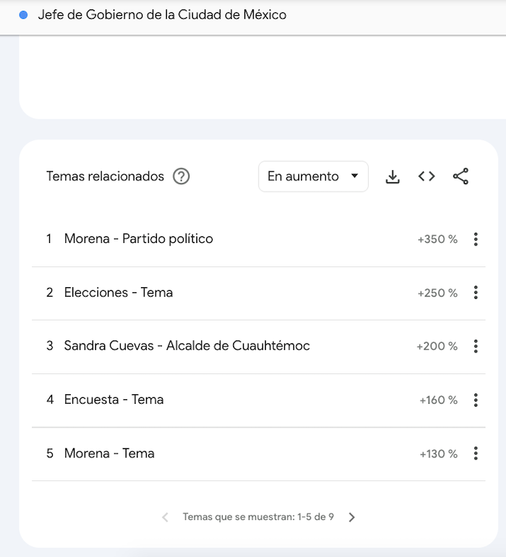Open Encuesta - Tema topic
Screen dimensions: 506x557
[x=113, y=399]
